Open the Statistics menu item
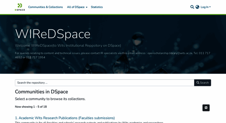This screenshot has height=123, width=226. (x=97, y=7)
